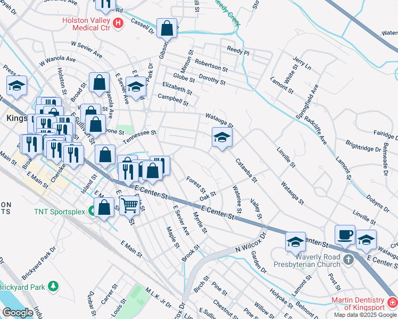
Task: Select the Brook St street label
Action: coord(191,253)
